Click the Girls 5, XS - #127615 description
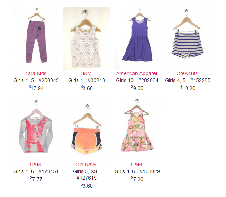The image size is (226, 197). coord(87,175)
